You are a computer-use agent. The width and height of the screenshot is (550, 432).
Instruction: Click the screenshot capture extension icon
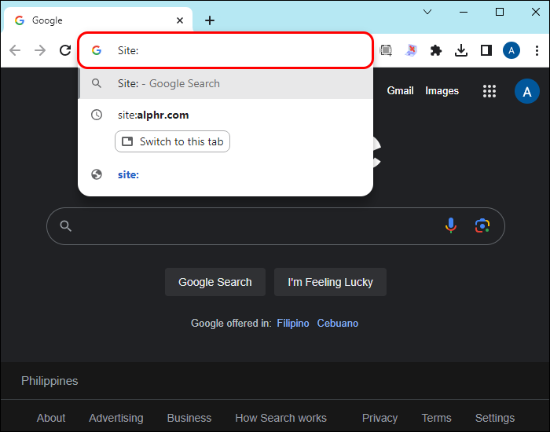click(386, 50)
